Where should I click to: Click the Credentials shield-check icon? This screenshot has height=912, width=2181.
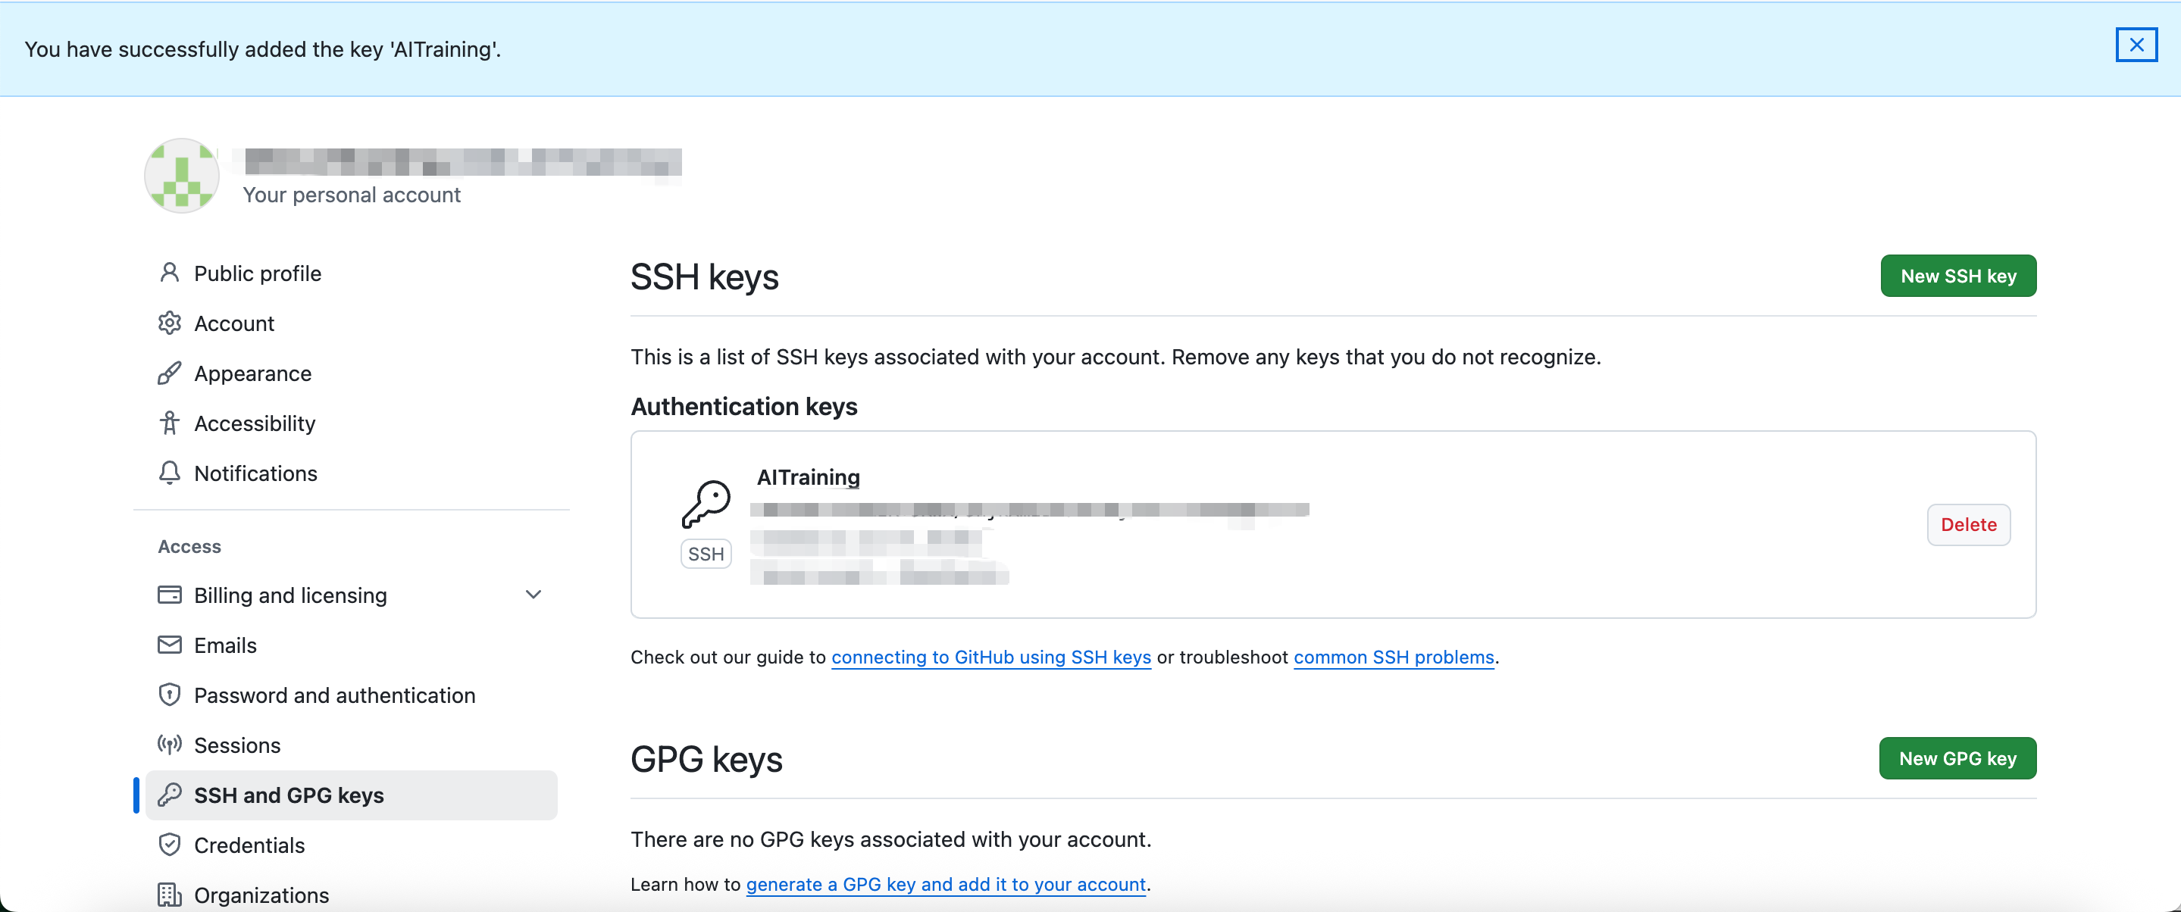pyautogui.click(x=169, y=845)
